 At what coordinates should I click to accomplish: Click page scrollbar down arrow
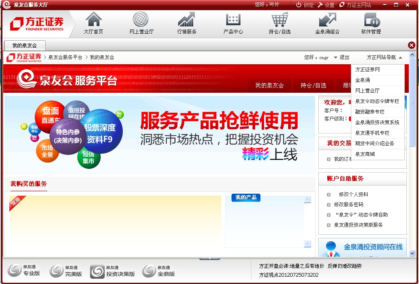412,253
